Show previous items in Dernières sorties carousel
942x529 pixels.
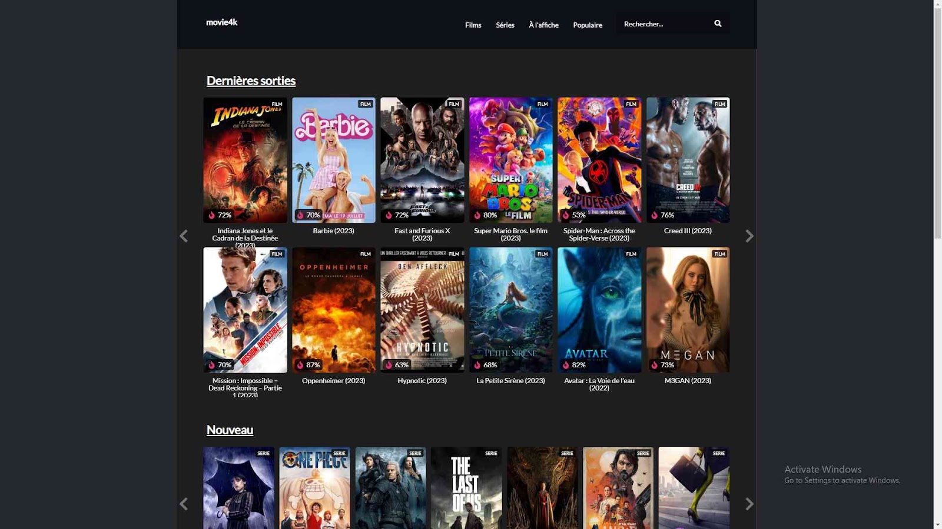pyautogui.click(x=184, y=236)
